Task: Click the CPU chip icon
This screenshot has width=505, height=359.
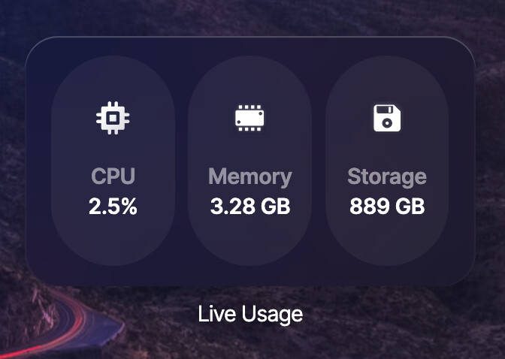Action: 113,118
